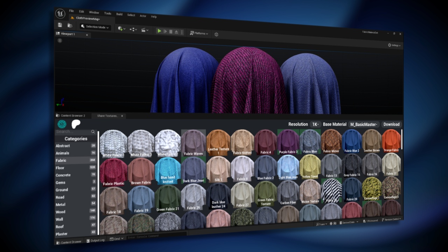Viewport: 448px width, 252px height.
Task: Open editor settings gear beside Platforms
Action: (216, 34)
